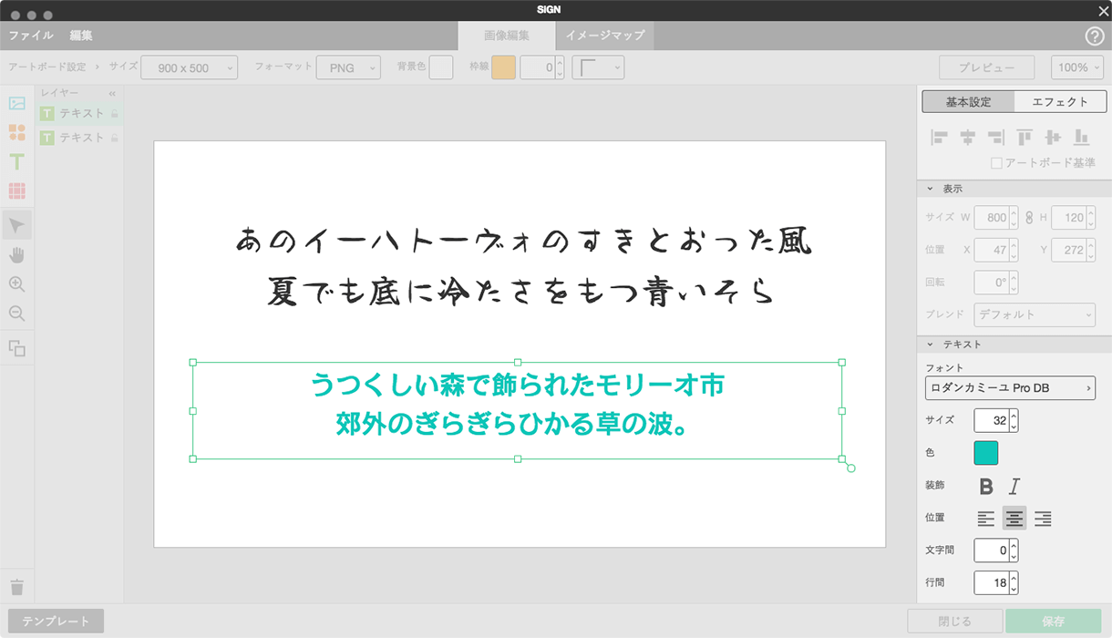This screenshot has width=1112, height=638.
Task: Click the プレビュー button
Action: (987, 67)
